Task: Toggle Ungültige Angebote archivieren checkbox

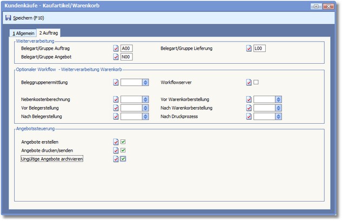Action: [x=123, y=159]
